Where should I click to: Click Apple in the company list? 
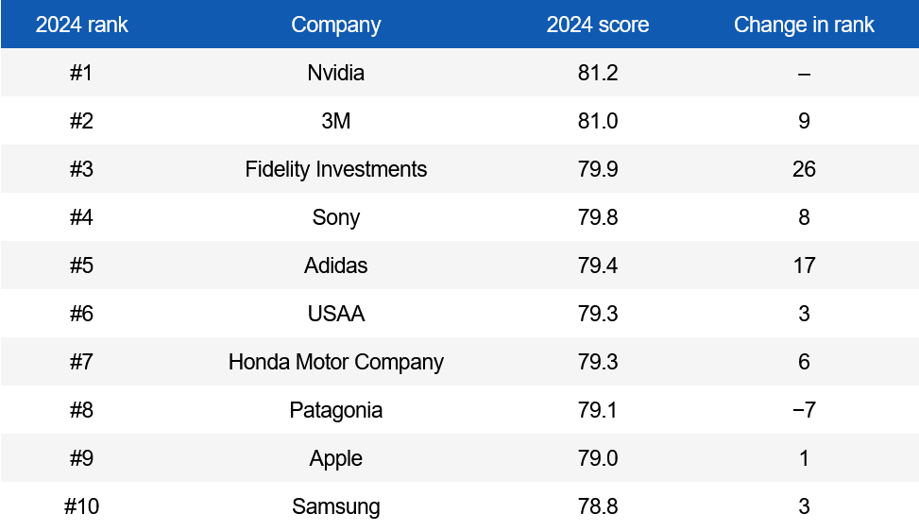336,458
